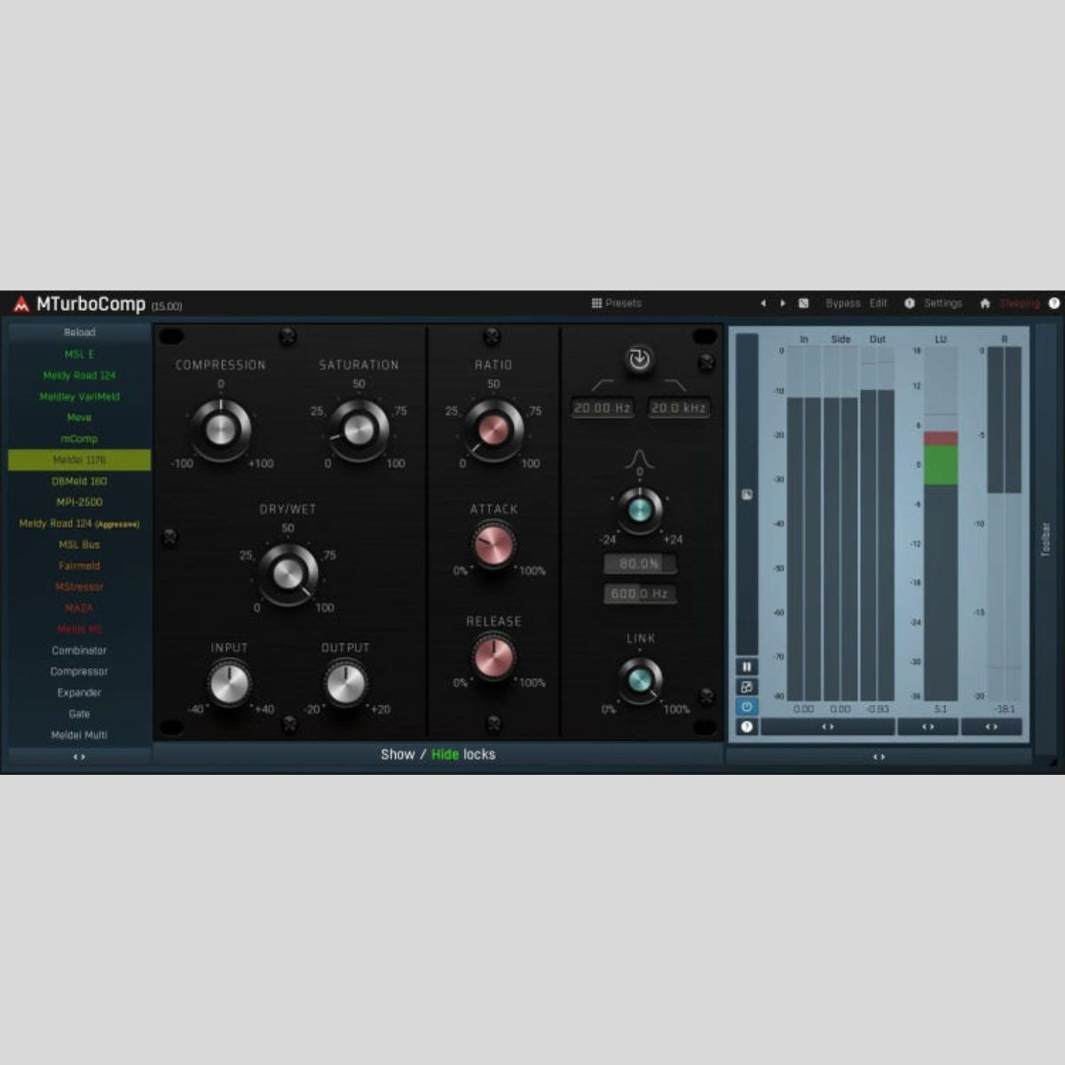Click the Settings gear icon
1065x1065 pixels.
tap(909, 303)
